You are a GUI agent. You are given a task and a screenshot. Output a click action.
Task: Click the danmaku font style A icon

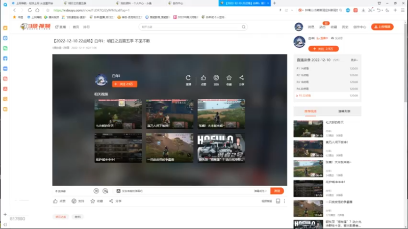click(x=118, y=191)
